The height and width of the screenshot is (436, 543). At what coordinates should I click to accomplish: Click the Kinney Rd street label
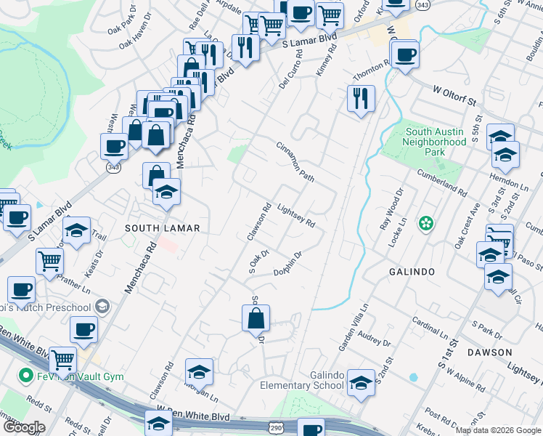(326, 60)
